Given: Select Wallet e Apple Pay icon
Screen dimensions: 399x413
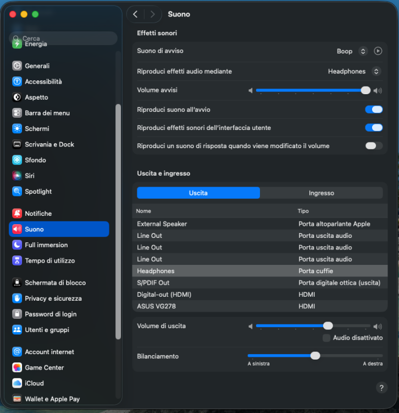Looking at the screenshot, I should pos(17,399).
